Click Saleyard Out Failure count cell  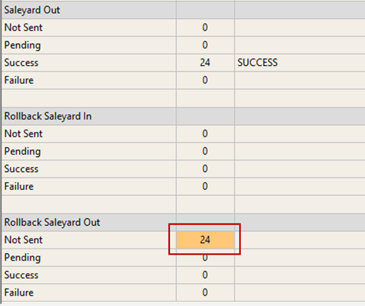pos(206,80)
